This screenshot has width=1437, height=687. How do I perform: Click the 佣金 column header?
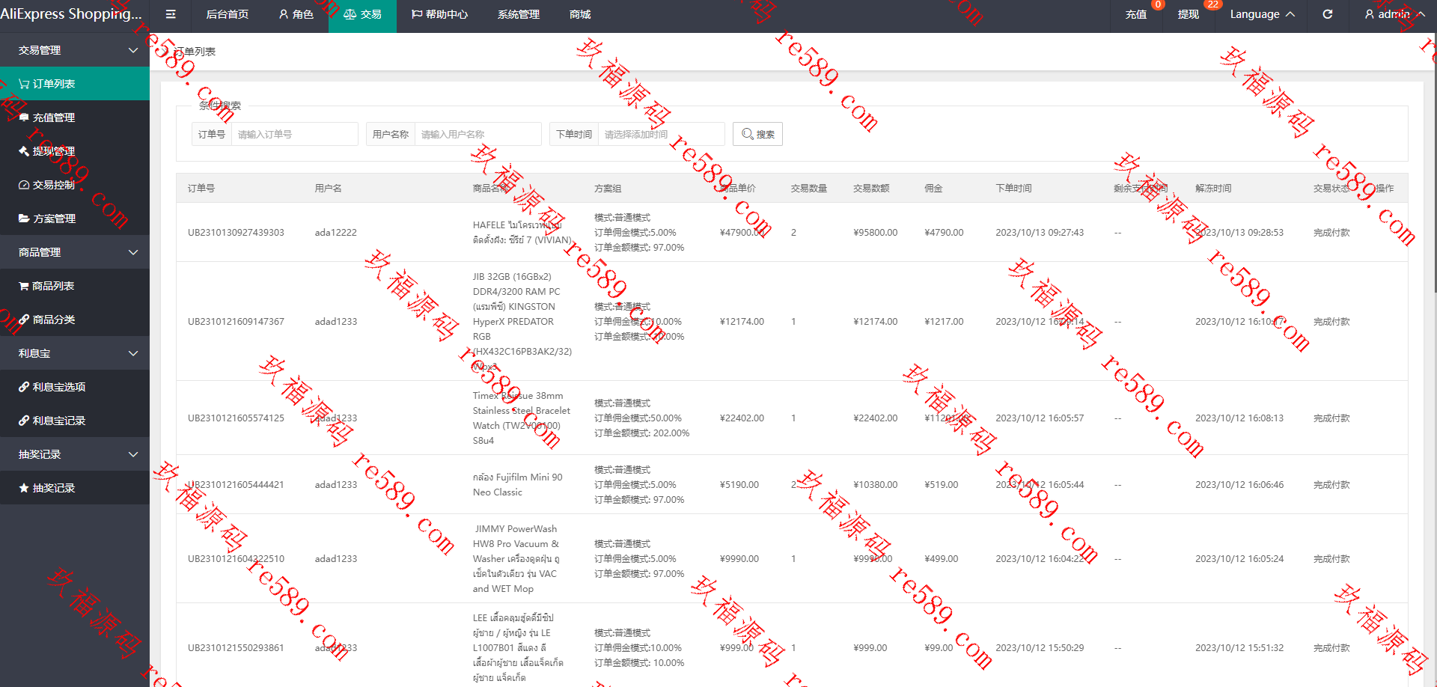[x=933, y=189]
